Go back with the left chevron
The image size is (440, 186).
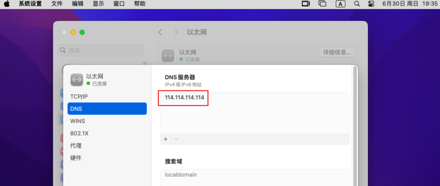(160, 32)
